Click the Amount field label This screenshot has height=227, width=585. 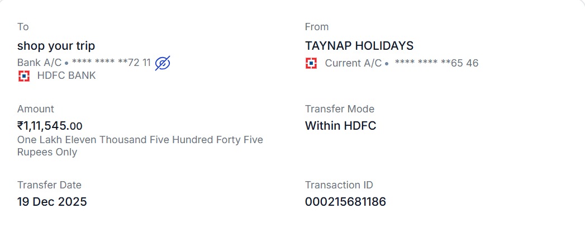click(36, 109)
